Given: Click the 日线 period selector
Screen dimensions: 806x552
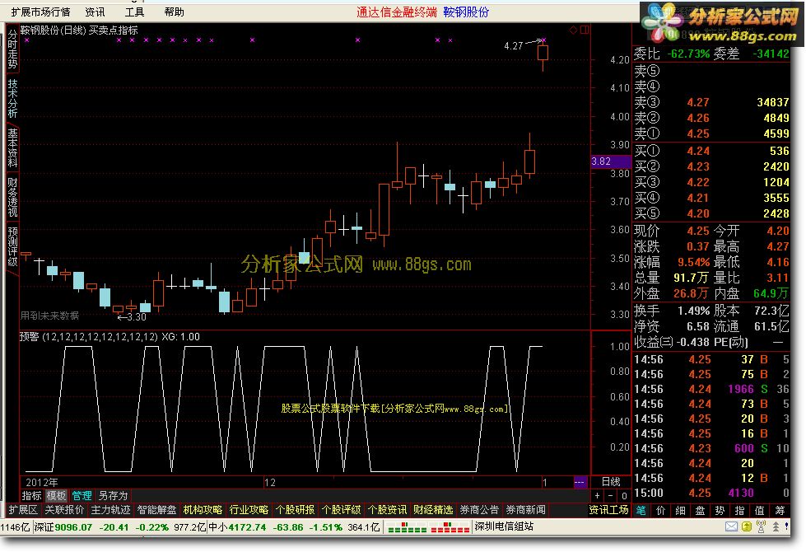Looking at the screenshot, I should pos(611,482).
